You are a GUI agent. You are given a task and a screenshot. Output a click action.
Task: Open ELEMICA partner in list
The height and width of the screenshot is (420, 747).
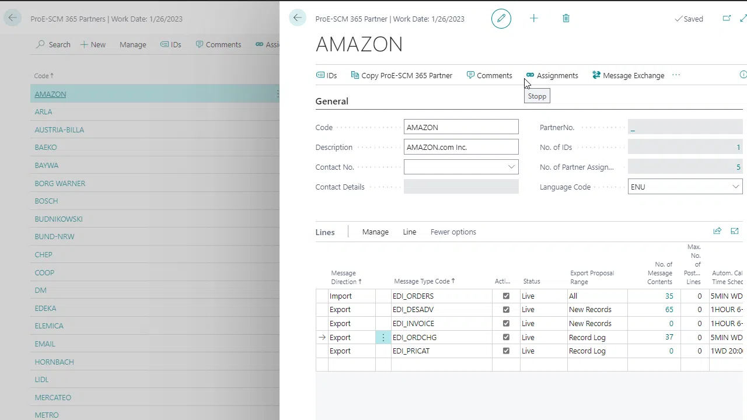pos(49,325)
